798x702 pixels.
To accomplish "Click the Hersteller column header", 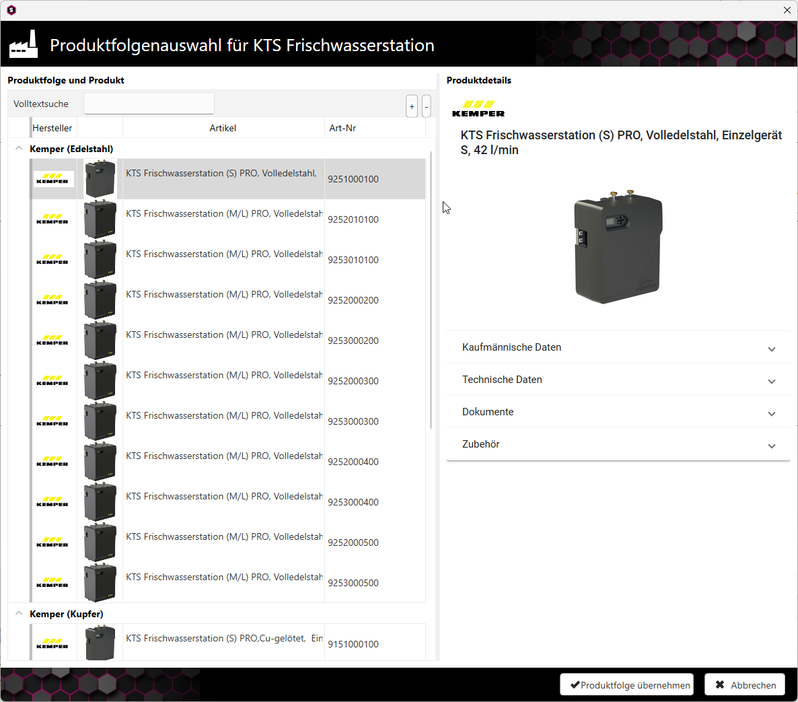I will [x=52, y=128].
